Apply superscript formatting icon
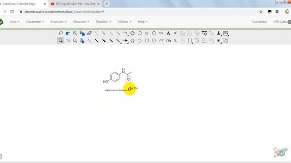Screen dimensions: 291x163 coord(176,33)
